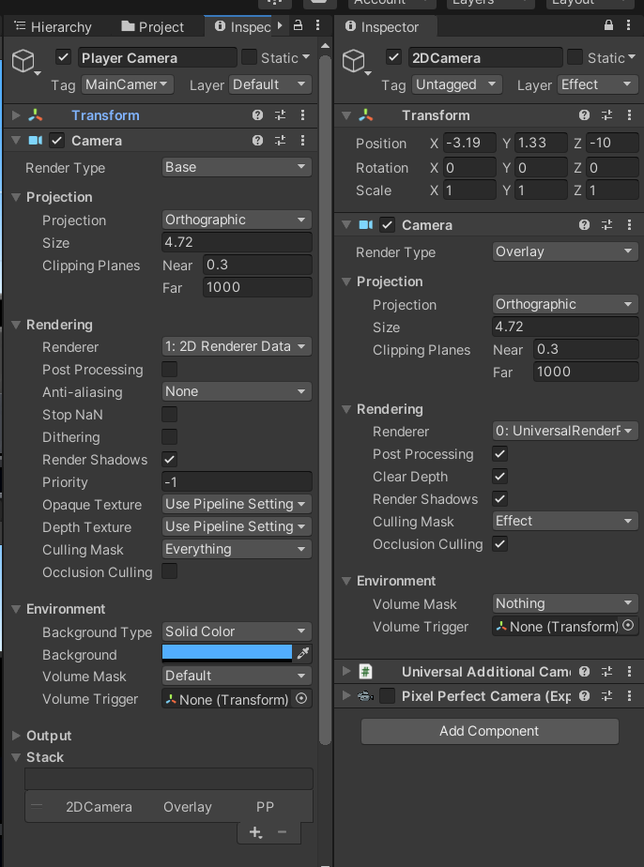The width and height of the screenshot is (644, 867).
Task: Expand the Output section foldout
Action: coord(17,736)
